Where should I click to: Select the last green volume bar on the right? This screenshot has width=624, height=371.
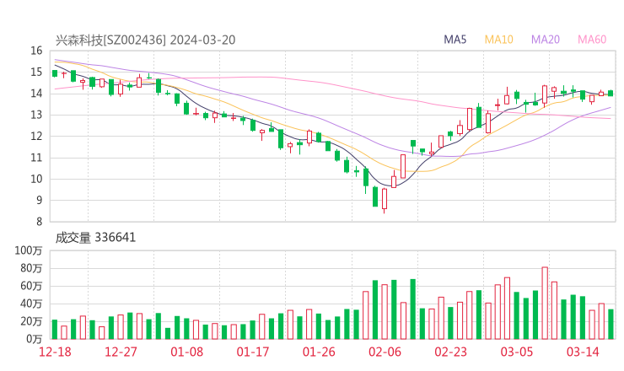coord(611,324)
